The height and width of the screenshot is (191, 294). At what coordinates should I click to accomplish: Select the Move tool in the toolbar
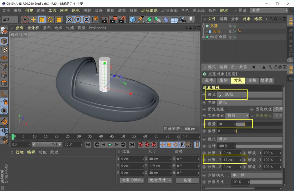pyautogui.click(x=33, y=19)
